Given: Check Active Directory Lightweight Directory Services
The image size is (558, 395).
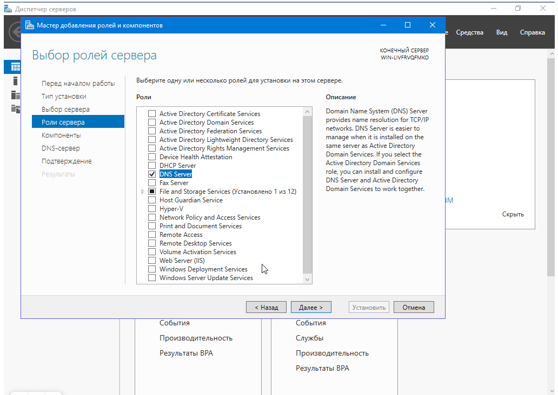Looking at the screenshot, I should pos(152,140).
